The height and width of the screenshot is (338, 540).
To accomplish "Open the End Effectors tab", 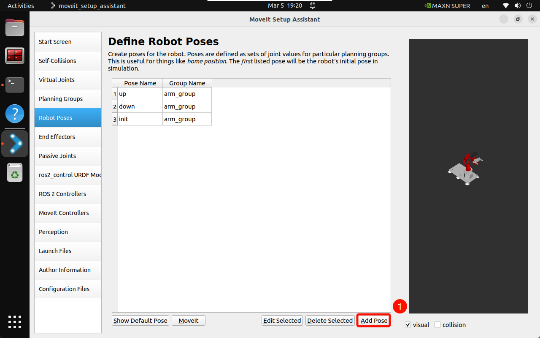I will (x=68, y=137).
